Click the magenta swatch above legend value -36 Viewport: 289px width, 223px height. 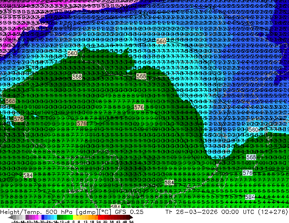coord(36,217)
